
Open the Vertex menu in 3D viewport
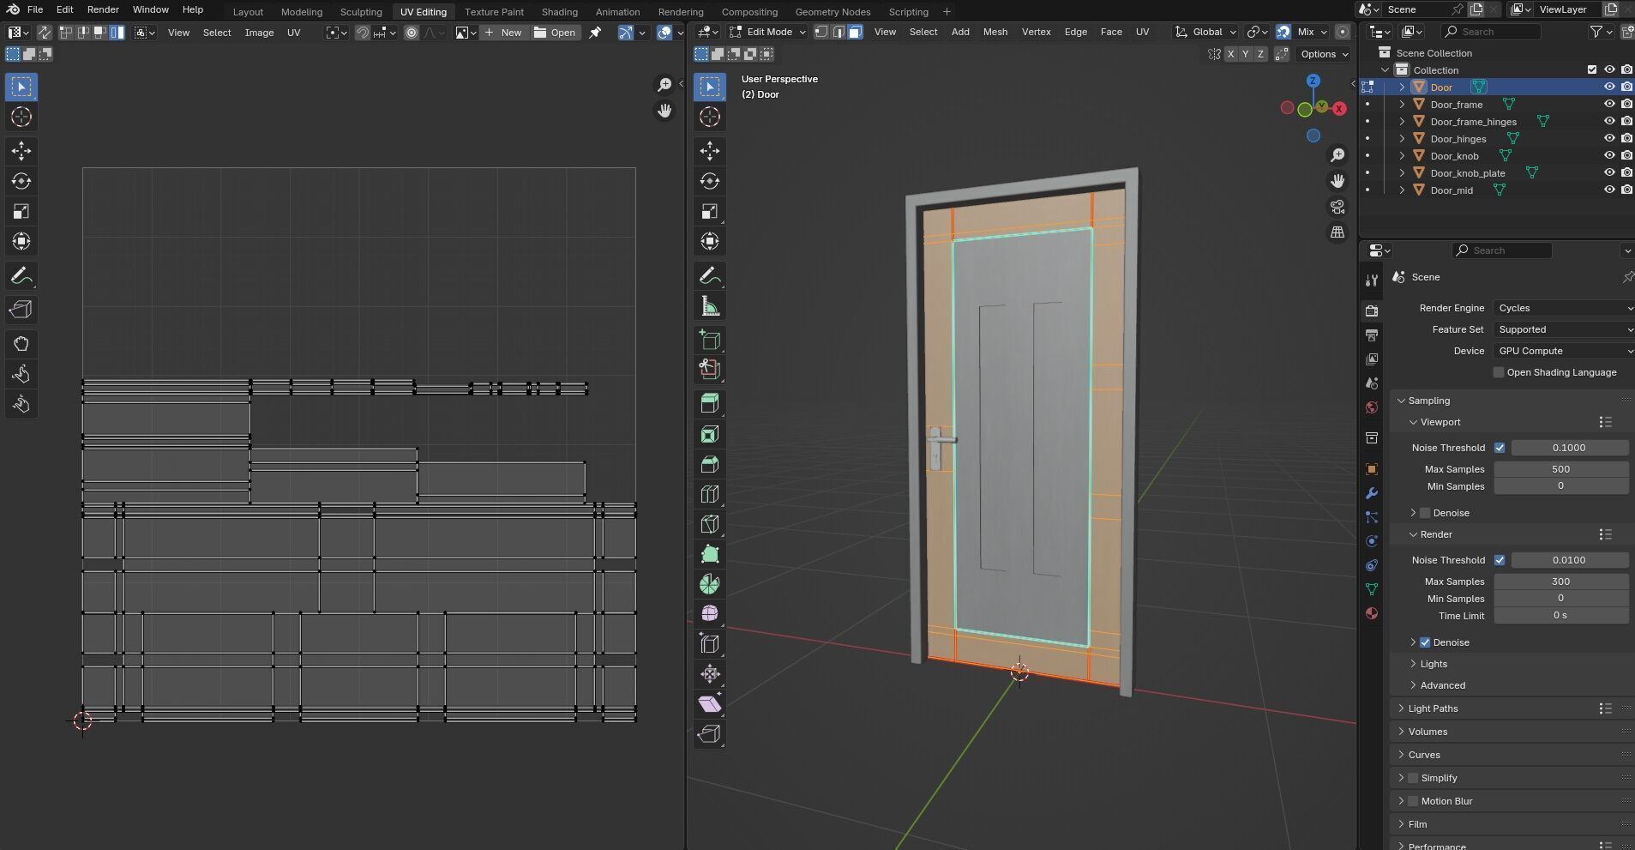[x=1036, y=32]
